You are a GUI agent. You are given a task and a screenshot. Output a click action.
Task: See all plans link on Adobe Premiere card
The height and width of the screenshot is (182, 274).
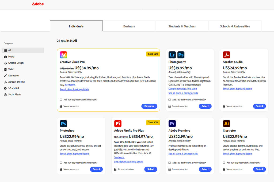(x=183, y=154)
